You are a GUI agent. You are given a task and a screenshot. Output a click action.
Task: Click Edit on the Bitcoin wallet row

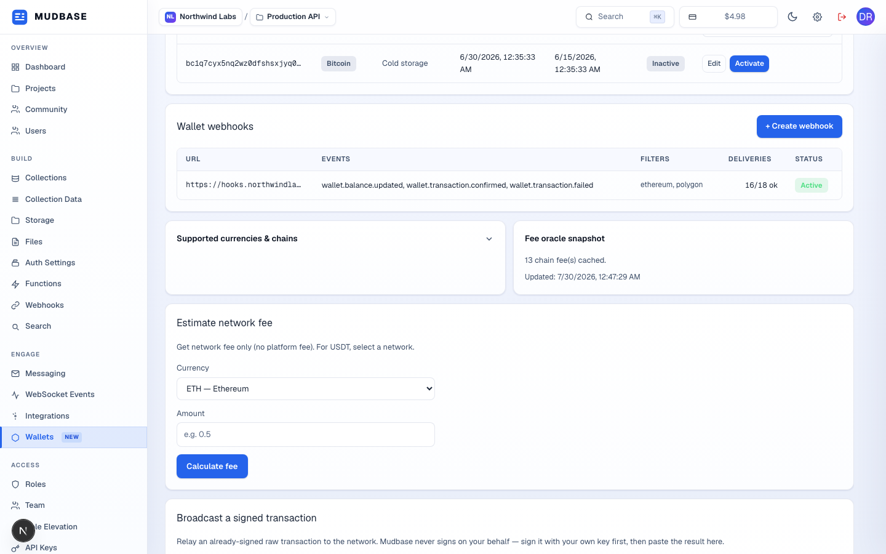click(x=714, y=63)
